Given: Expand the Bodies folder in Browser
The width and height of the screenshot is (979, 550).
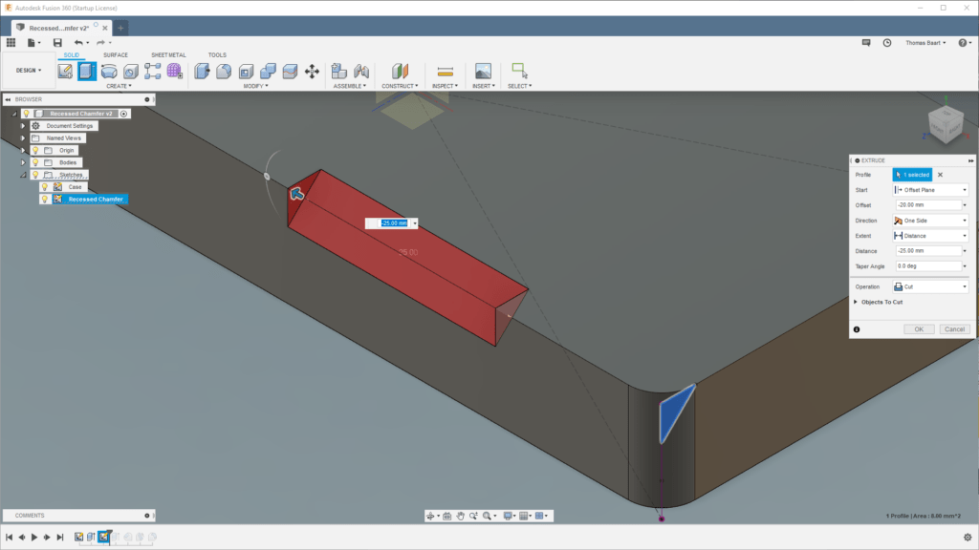Looking at the screenshot, I should click(x=23, y=161).
